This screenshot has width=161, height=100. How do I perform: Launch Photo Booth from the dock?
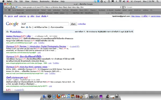point(78,96)
